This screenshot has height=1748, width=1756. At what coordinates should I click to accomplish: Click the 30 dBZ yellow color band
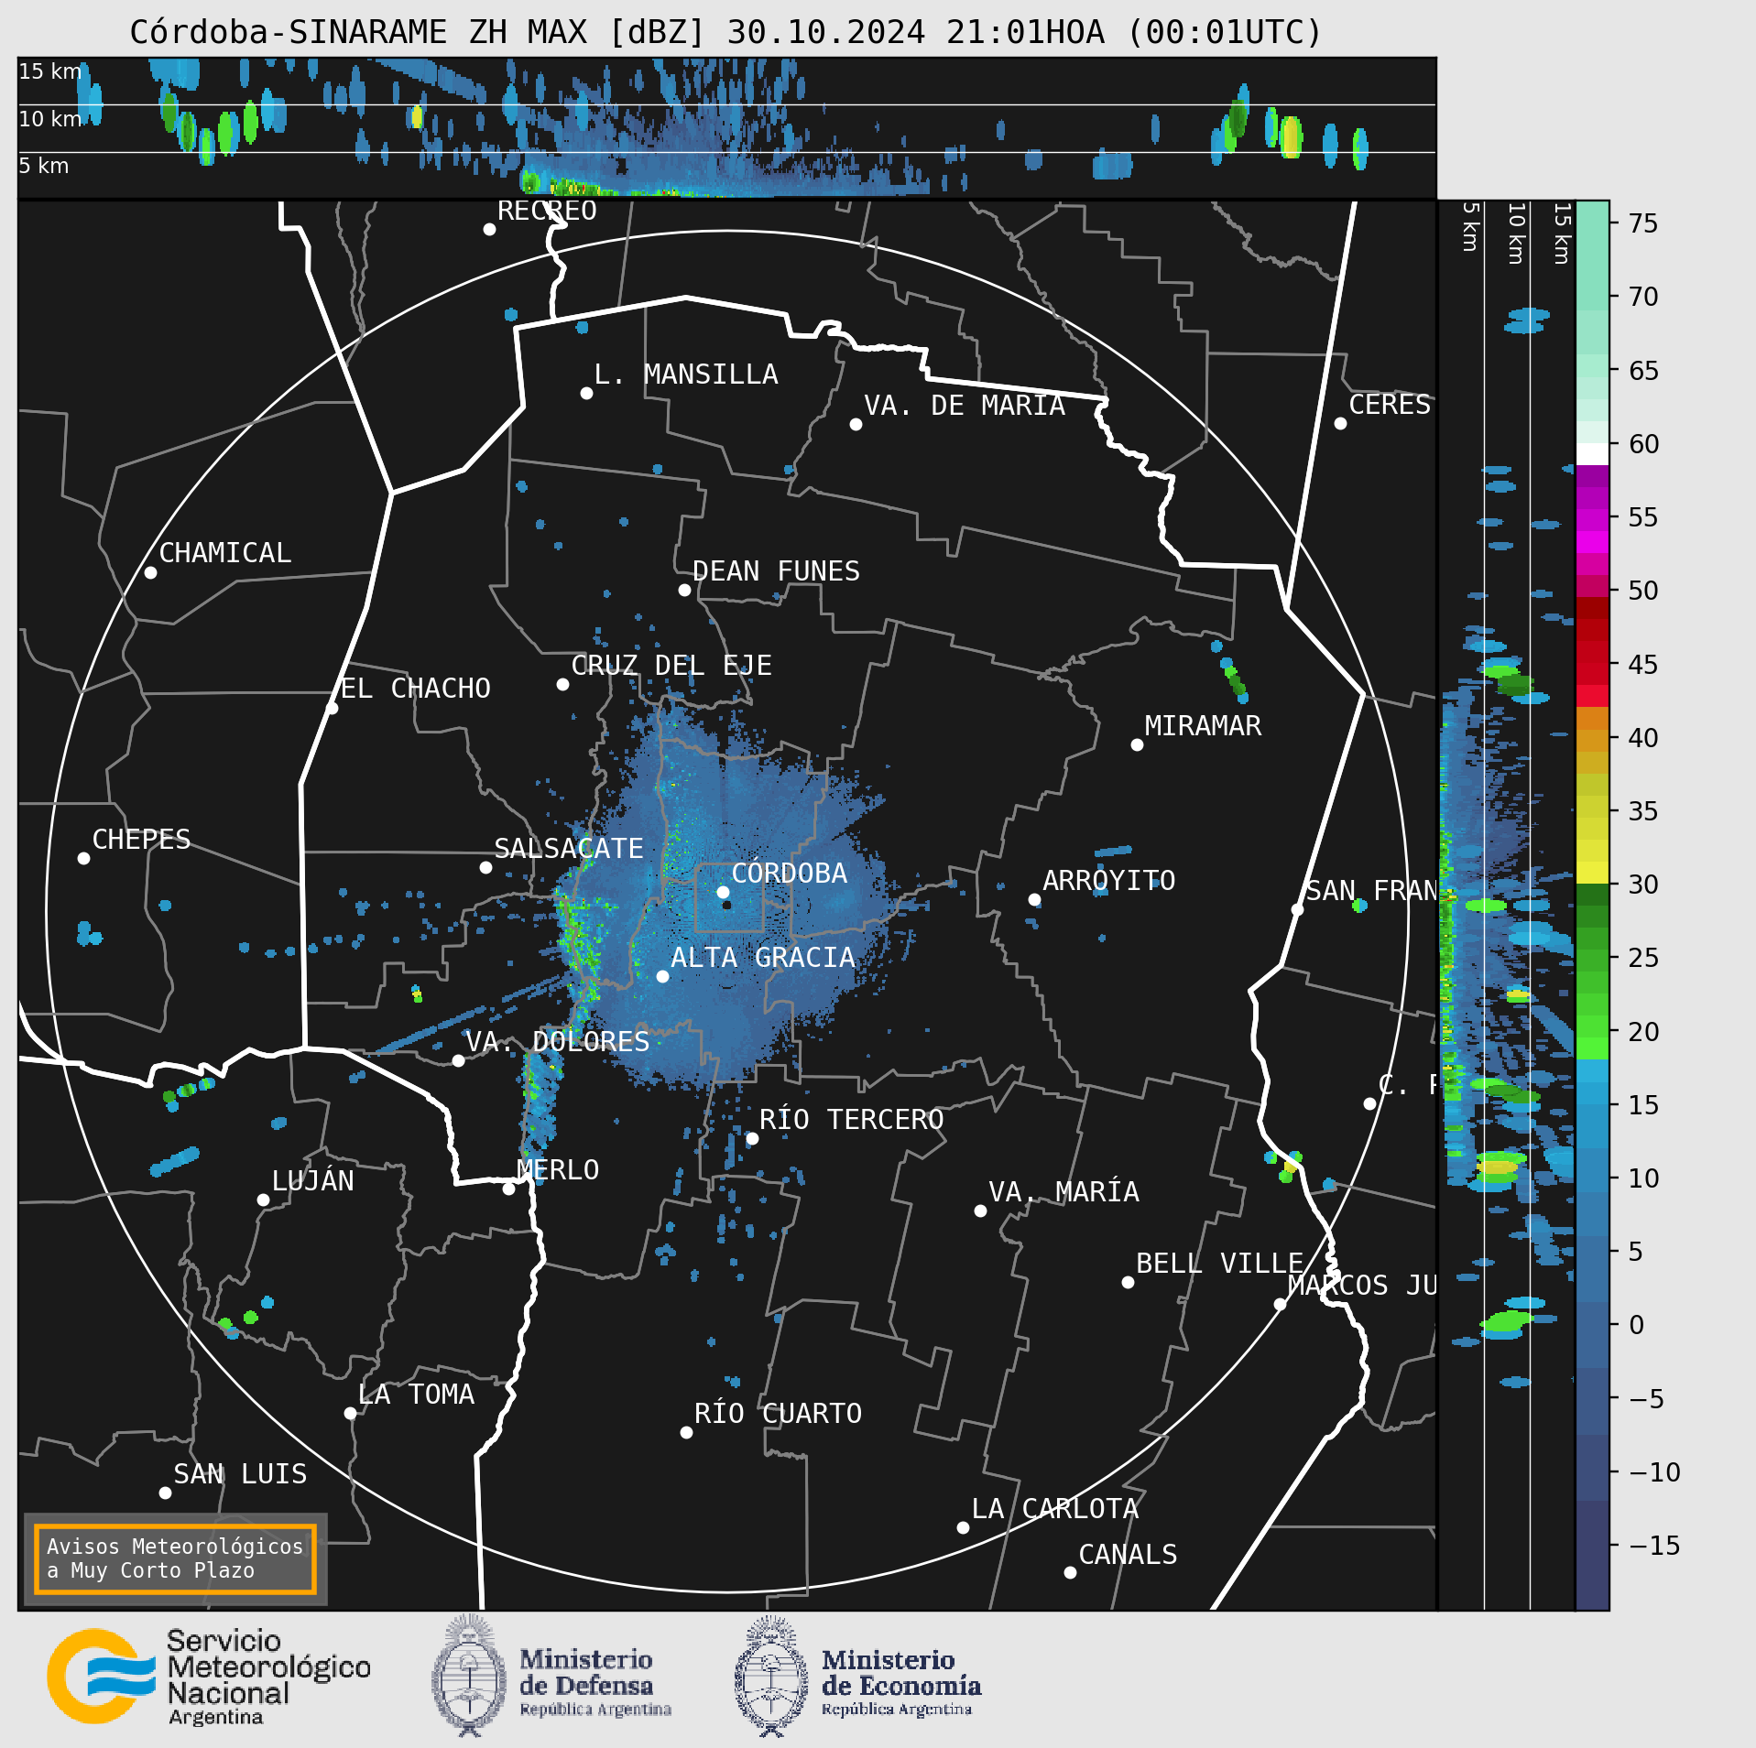(1592, 872)
